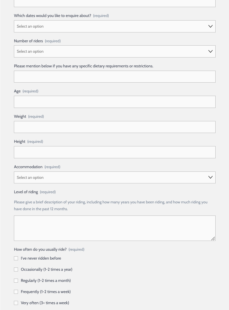Check Very often (3+ times a week)

[16, 303]
